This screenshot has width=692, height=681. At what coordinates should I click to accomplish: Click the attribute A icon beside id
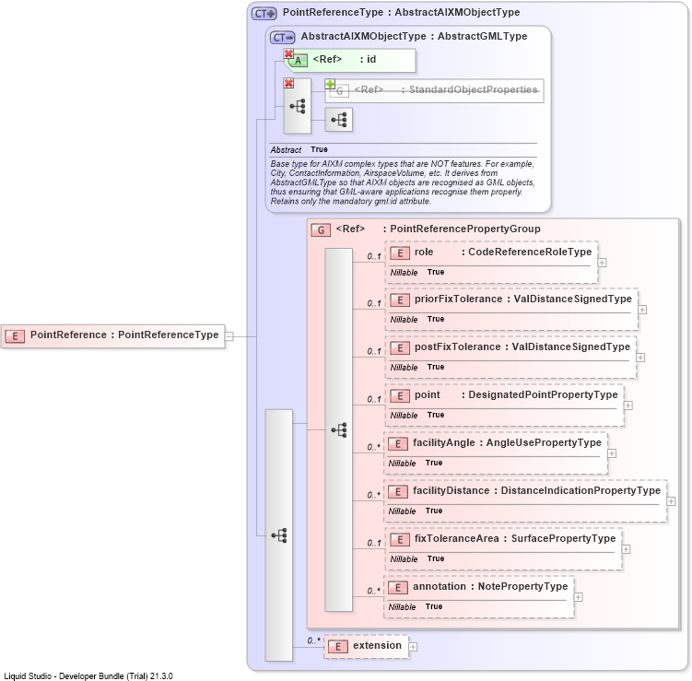[x=299, y=61]
